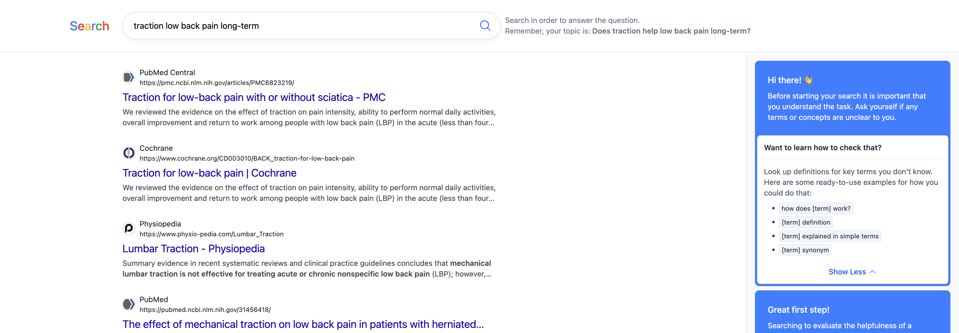Open the Traction for low-back pain Cochrane result
This screenshot has width=959, height=333.
click(209, 173)
